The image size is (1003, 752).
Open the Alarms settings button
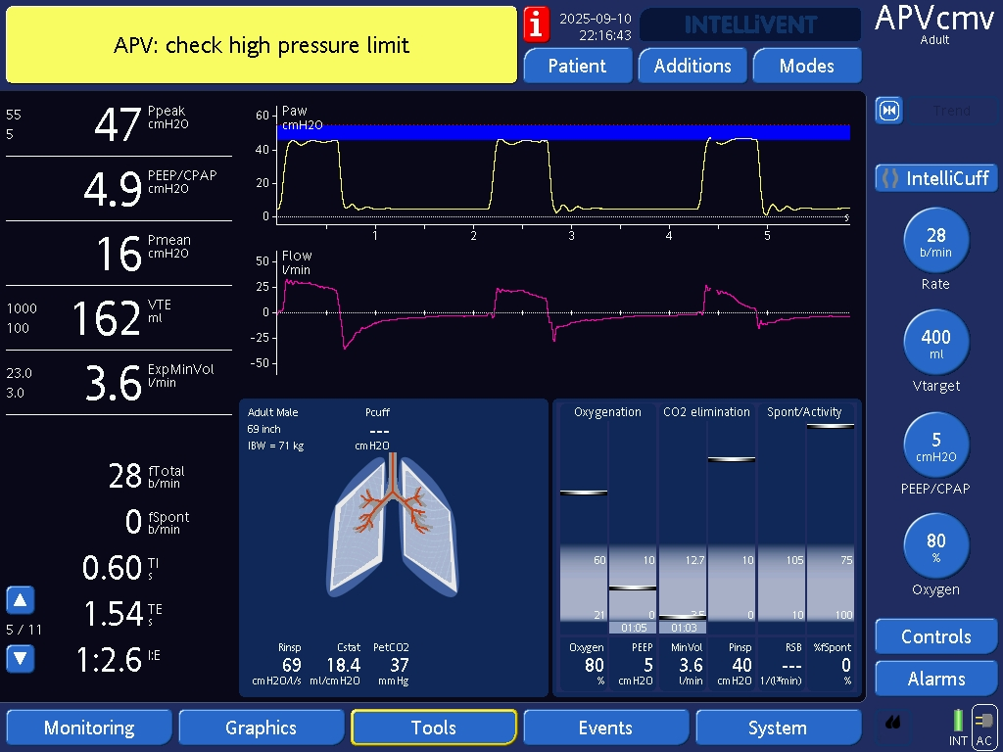[935, 679]
